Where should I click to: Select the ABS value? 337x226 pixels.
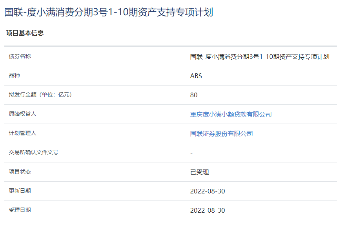196,76
